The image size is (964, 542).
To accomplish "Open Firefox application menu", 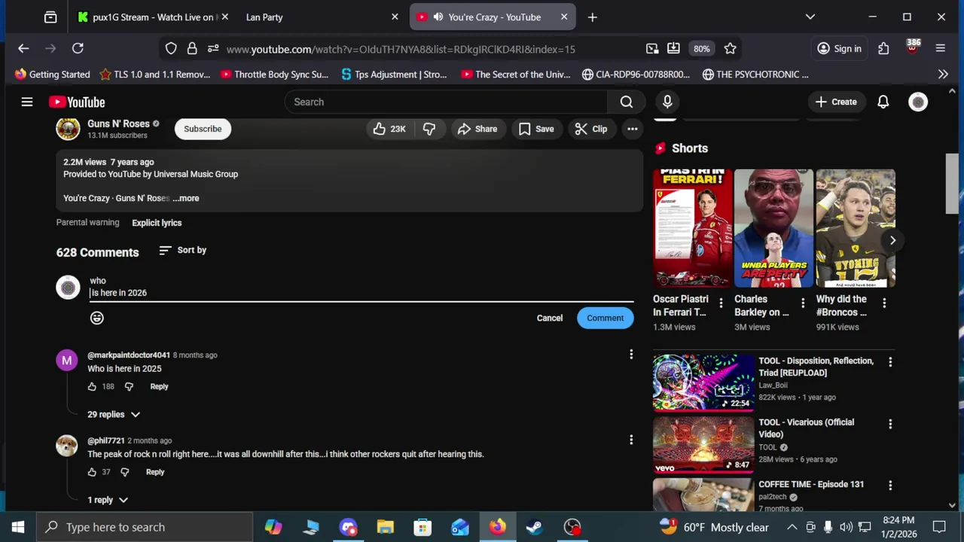I will click(940, 48).
